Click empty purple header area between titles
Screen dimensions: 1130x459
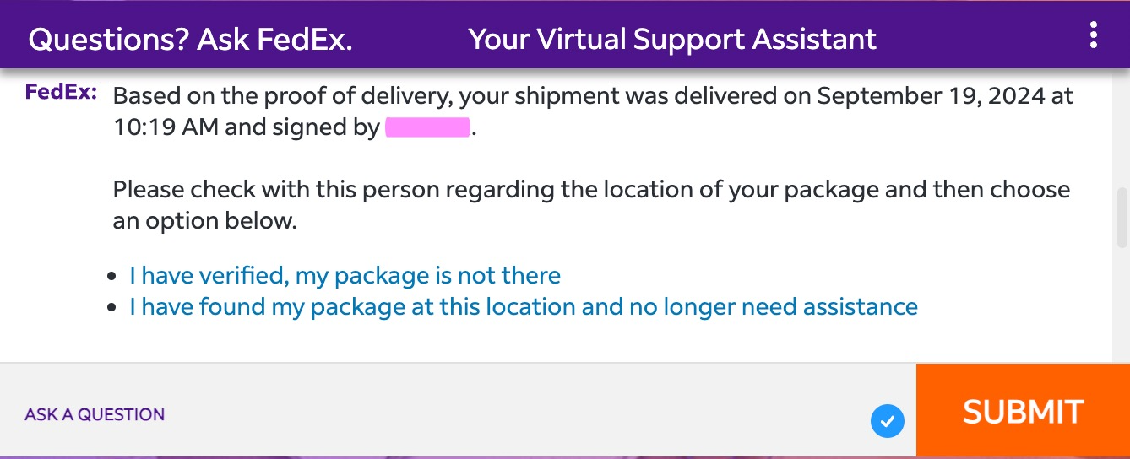pos(410,39)
